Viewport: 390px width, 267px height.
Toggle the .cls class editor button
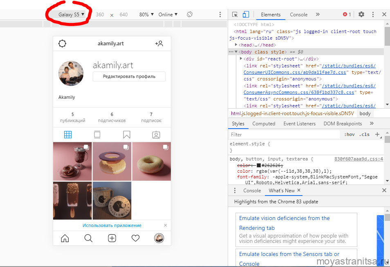pos(364,134)
